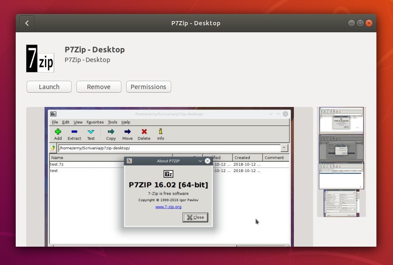Image resolution: width=393 pixels, height=265 pixels.
Task: Click the back arrow button in header
Action: coord(27,23)
